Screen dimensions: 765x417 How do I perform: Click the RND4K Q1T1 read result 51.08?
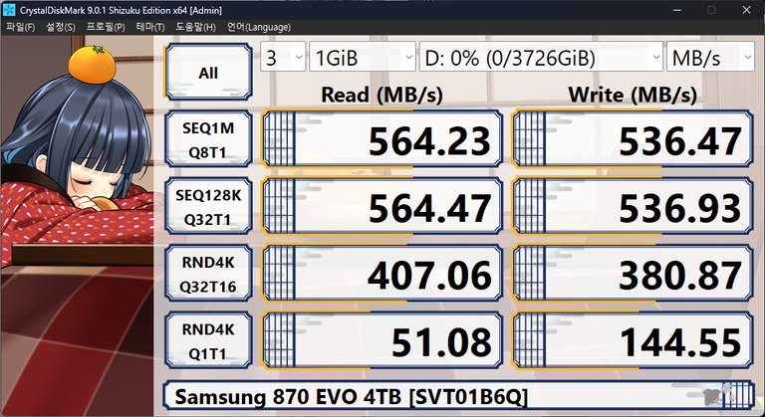pyautogui.click(x=382, y=340)
